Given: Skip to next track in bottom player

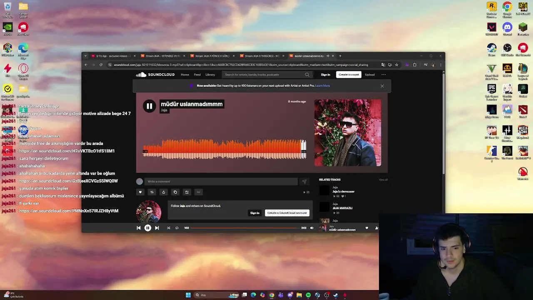Looking at the screenshot, I should click(x=157, y=228).
